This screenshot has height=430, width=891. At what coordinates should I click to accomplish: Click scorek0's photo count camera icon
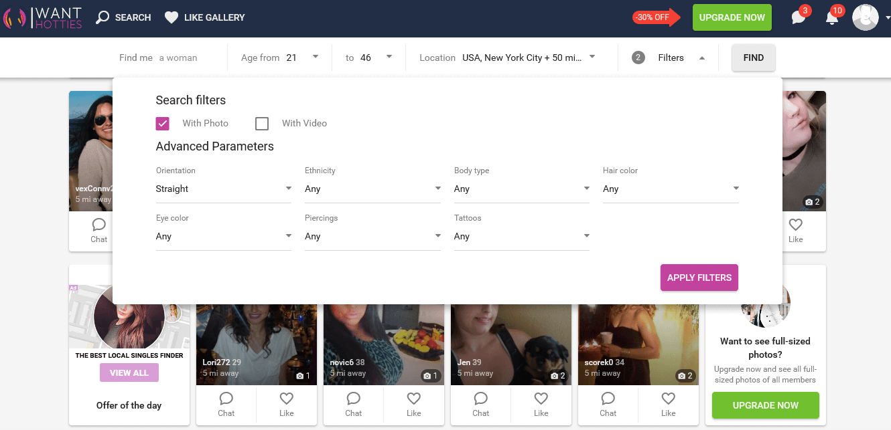click(x=685, y=376)
